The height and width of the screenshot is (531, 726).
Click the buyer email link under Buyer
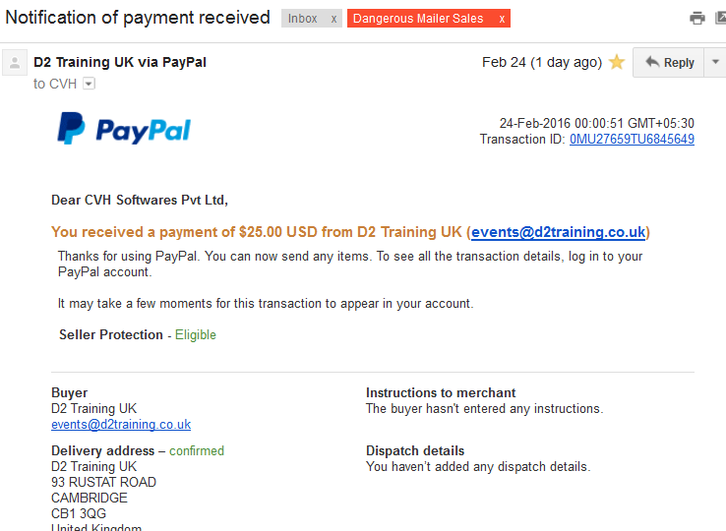121,424
